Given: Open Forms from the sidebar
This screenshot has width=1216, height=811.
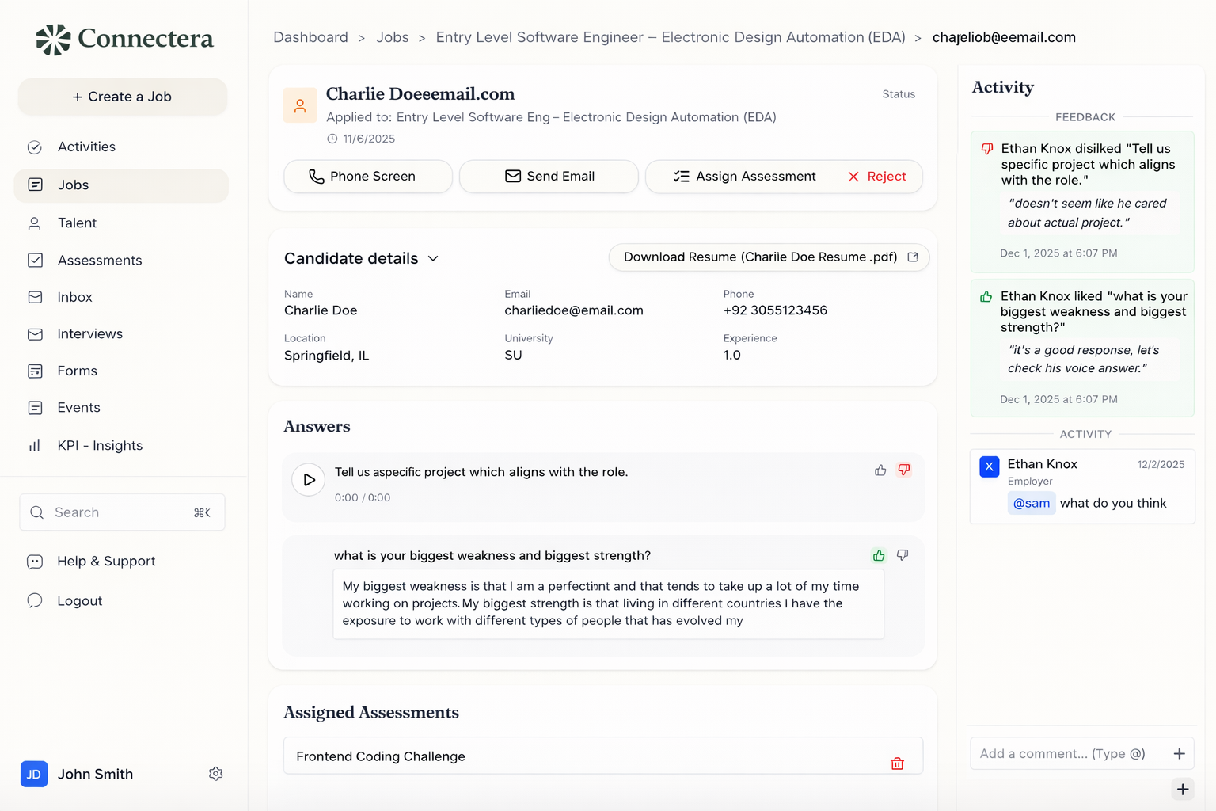Looking at the screenshot, I should pos(77,371).
